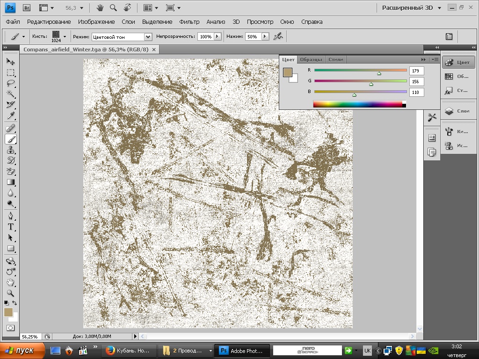Select the Magic Wand tool

(x=11, y=94)
